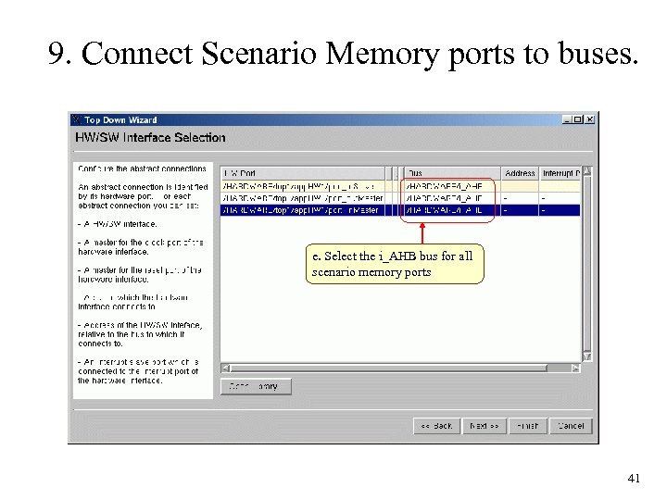Viewport: 667px width, 500px height.
Task: Click the X window icon in the title bar
Action: click(77, 119)
